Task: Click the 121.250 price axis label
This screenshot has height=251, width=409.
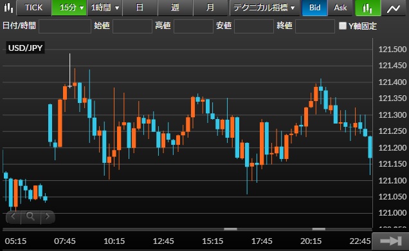Action: coord(392,131)
